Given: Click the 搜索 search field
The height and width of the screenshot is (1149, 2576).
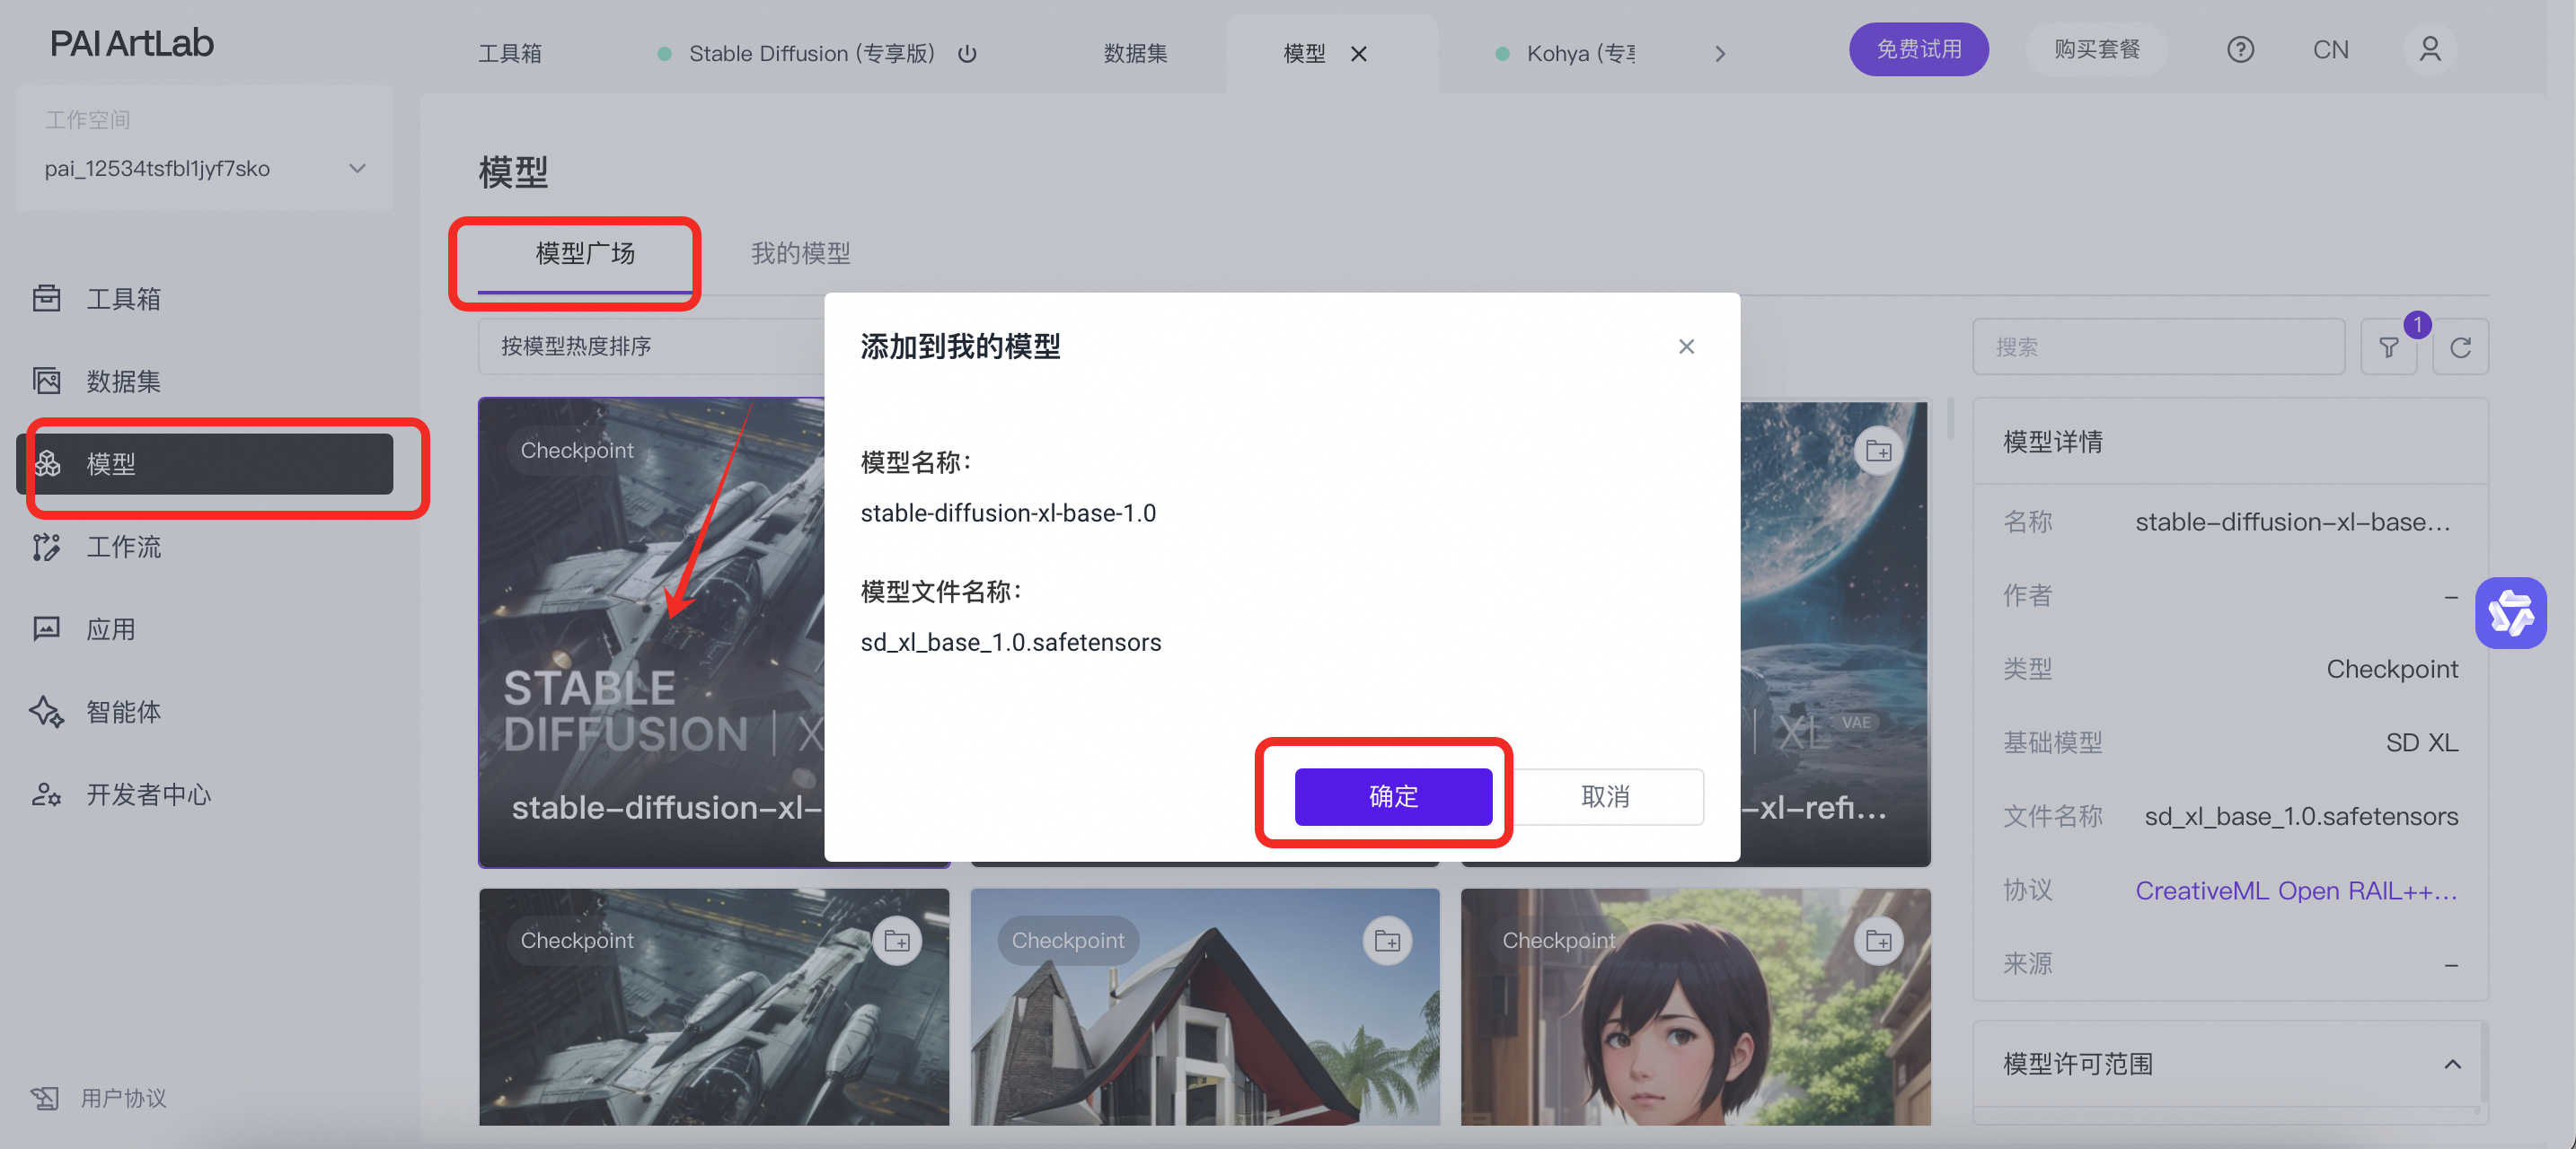Looking at the screenshot, I should pyautogui.click(x=2158, y=346).
